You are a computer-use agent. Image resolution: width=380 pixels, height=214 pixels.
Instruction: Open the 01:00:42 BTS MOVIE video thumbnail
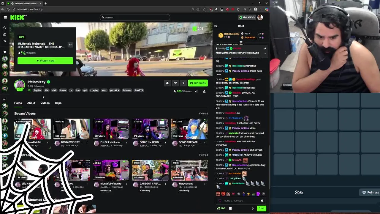tap(72, 129)
